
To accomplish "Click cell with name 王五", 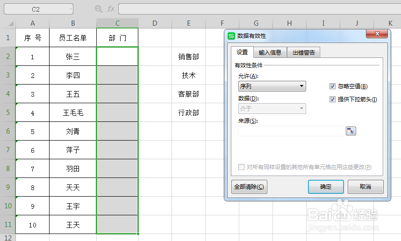I will tap(73, 94).
